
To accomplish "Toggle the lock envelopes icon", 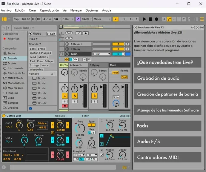I will (85, 33).
